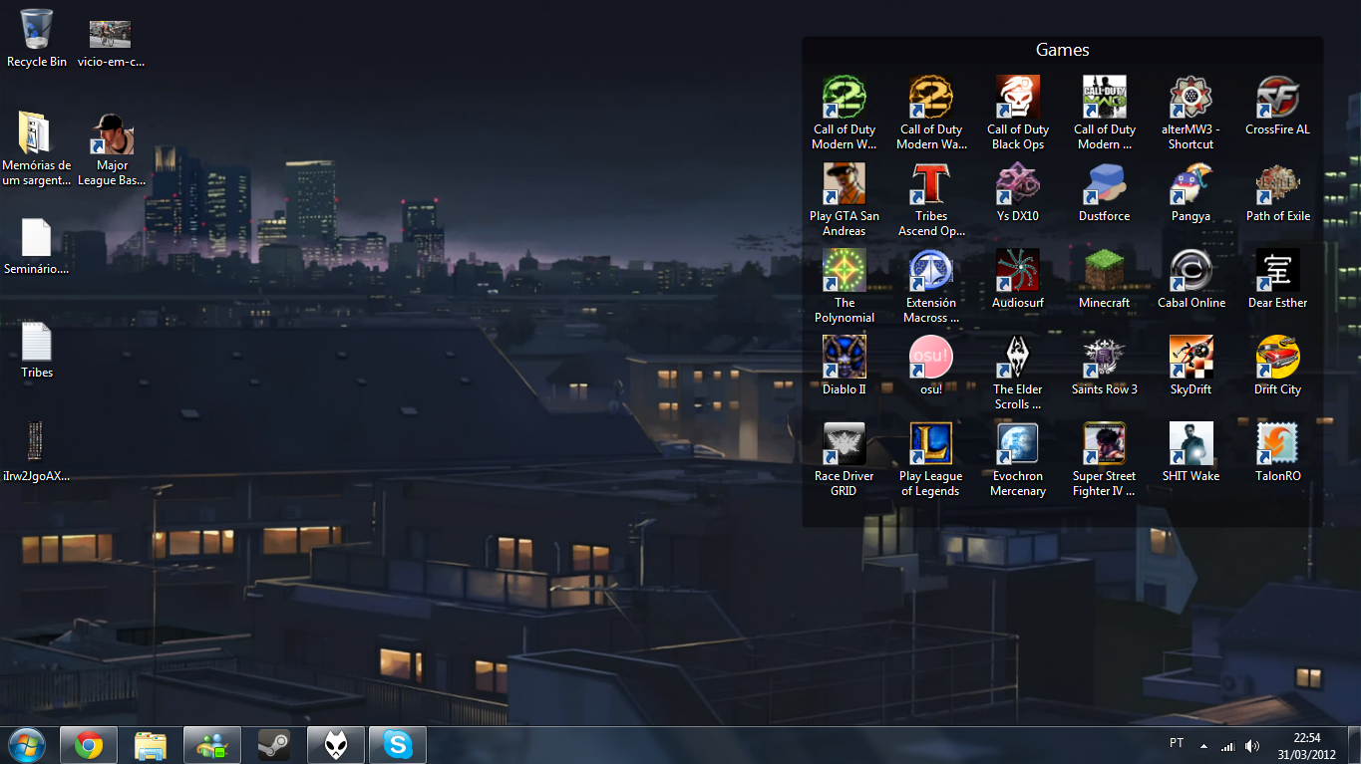Select the SHIT Wake icon
Image resolution: width=1361 pixels, height=764 pixels.
[1191, 444]
